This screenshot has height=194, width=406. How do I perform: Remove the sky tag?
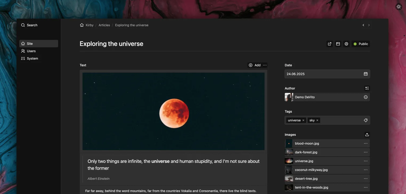click(317, 120)
